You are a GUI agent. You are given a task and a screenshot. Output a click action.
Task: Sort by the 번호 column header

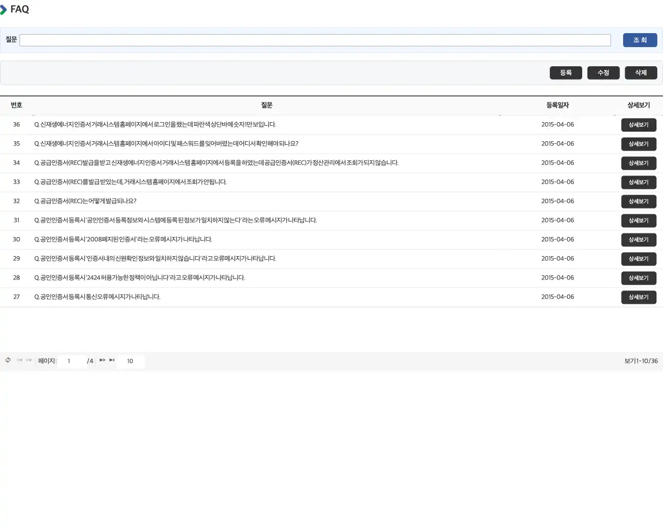click(x=17, y=105)
